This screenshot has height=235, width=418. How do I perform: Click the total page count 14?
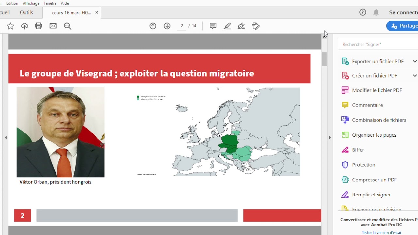[x=194, y=26]
